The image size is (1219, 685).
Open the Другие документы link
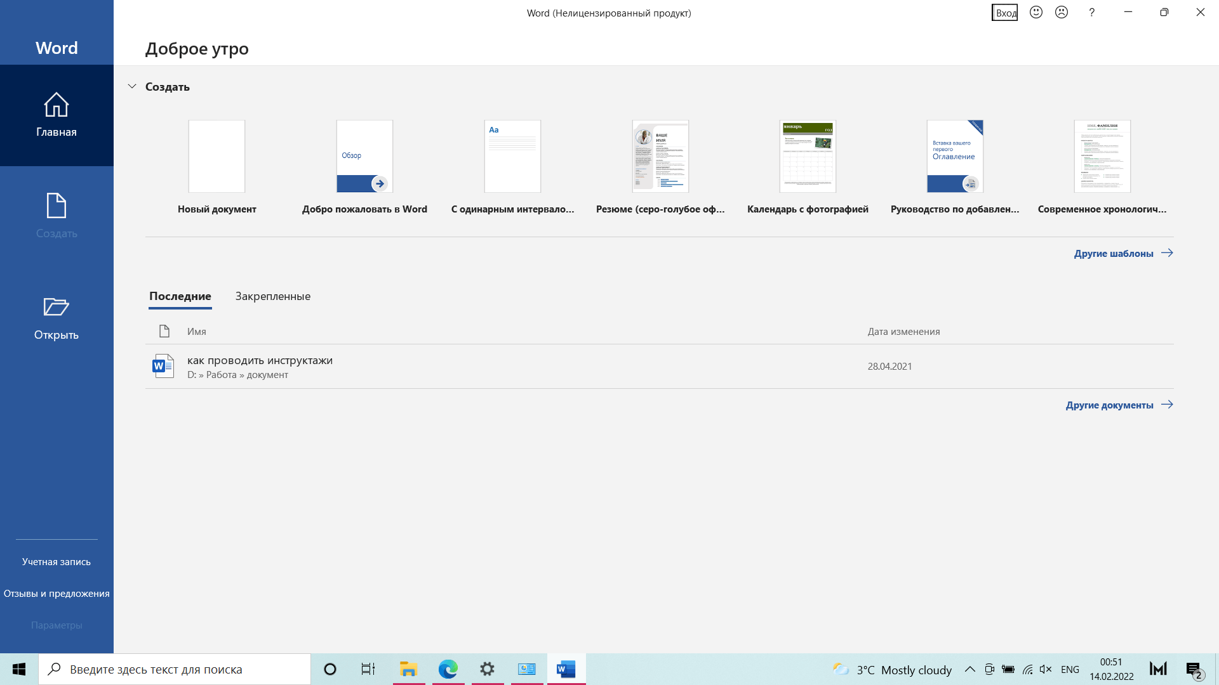tap(1119, 405)
